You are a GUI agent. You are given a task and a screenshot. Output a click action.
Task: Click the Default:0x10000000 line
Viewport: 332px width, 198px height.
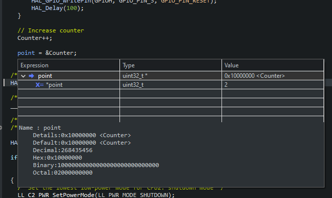tap(81, 143)
